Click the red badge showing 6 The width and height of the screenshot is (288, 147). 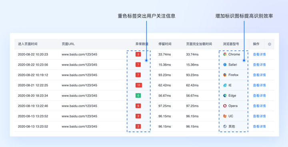tap(138, 106)
